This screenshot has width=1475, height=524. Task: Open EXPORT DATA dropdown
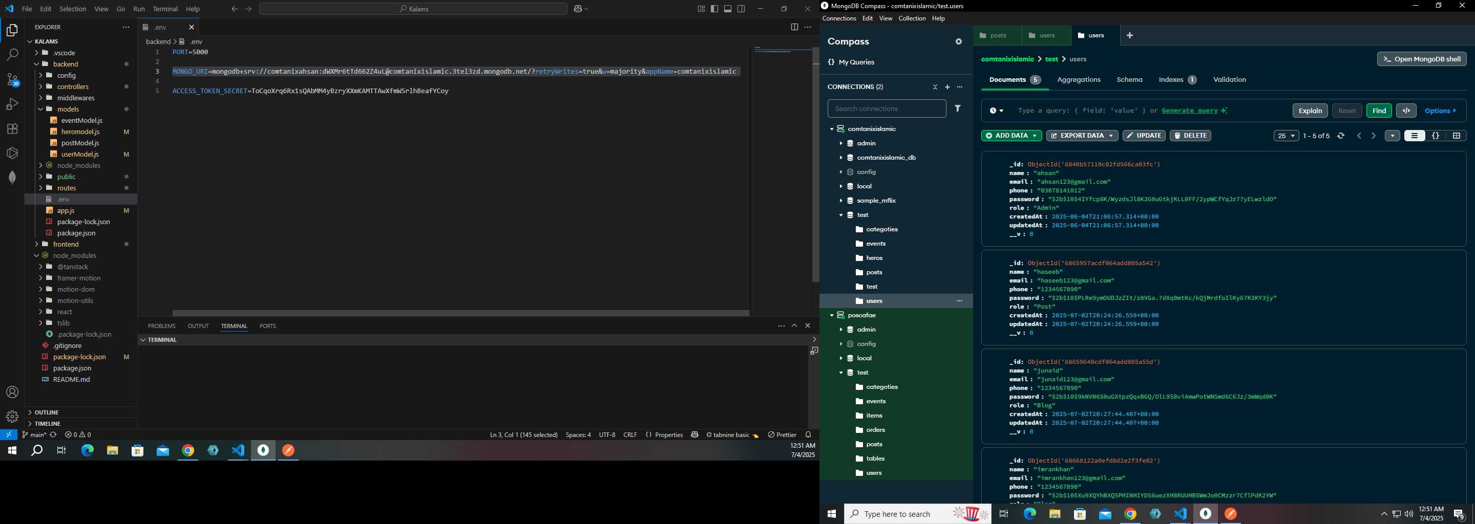coord(1082,136)
